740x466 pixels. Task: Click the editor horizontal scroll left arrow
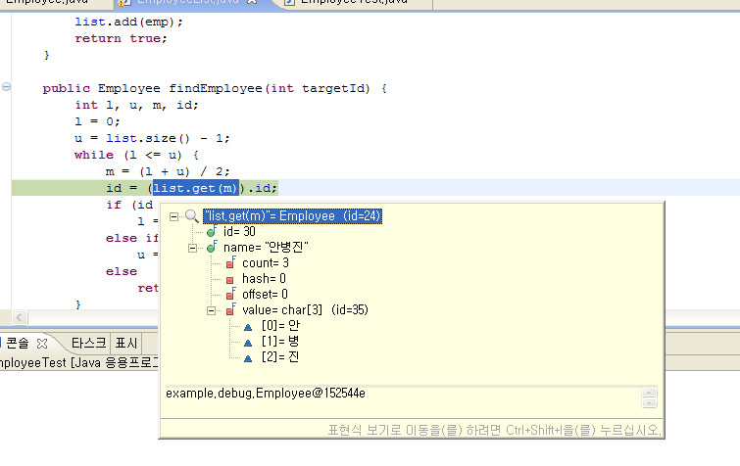[20, 317]
